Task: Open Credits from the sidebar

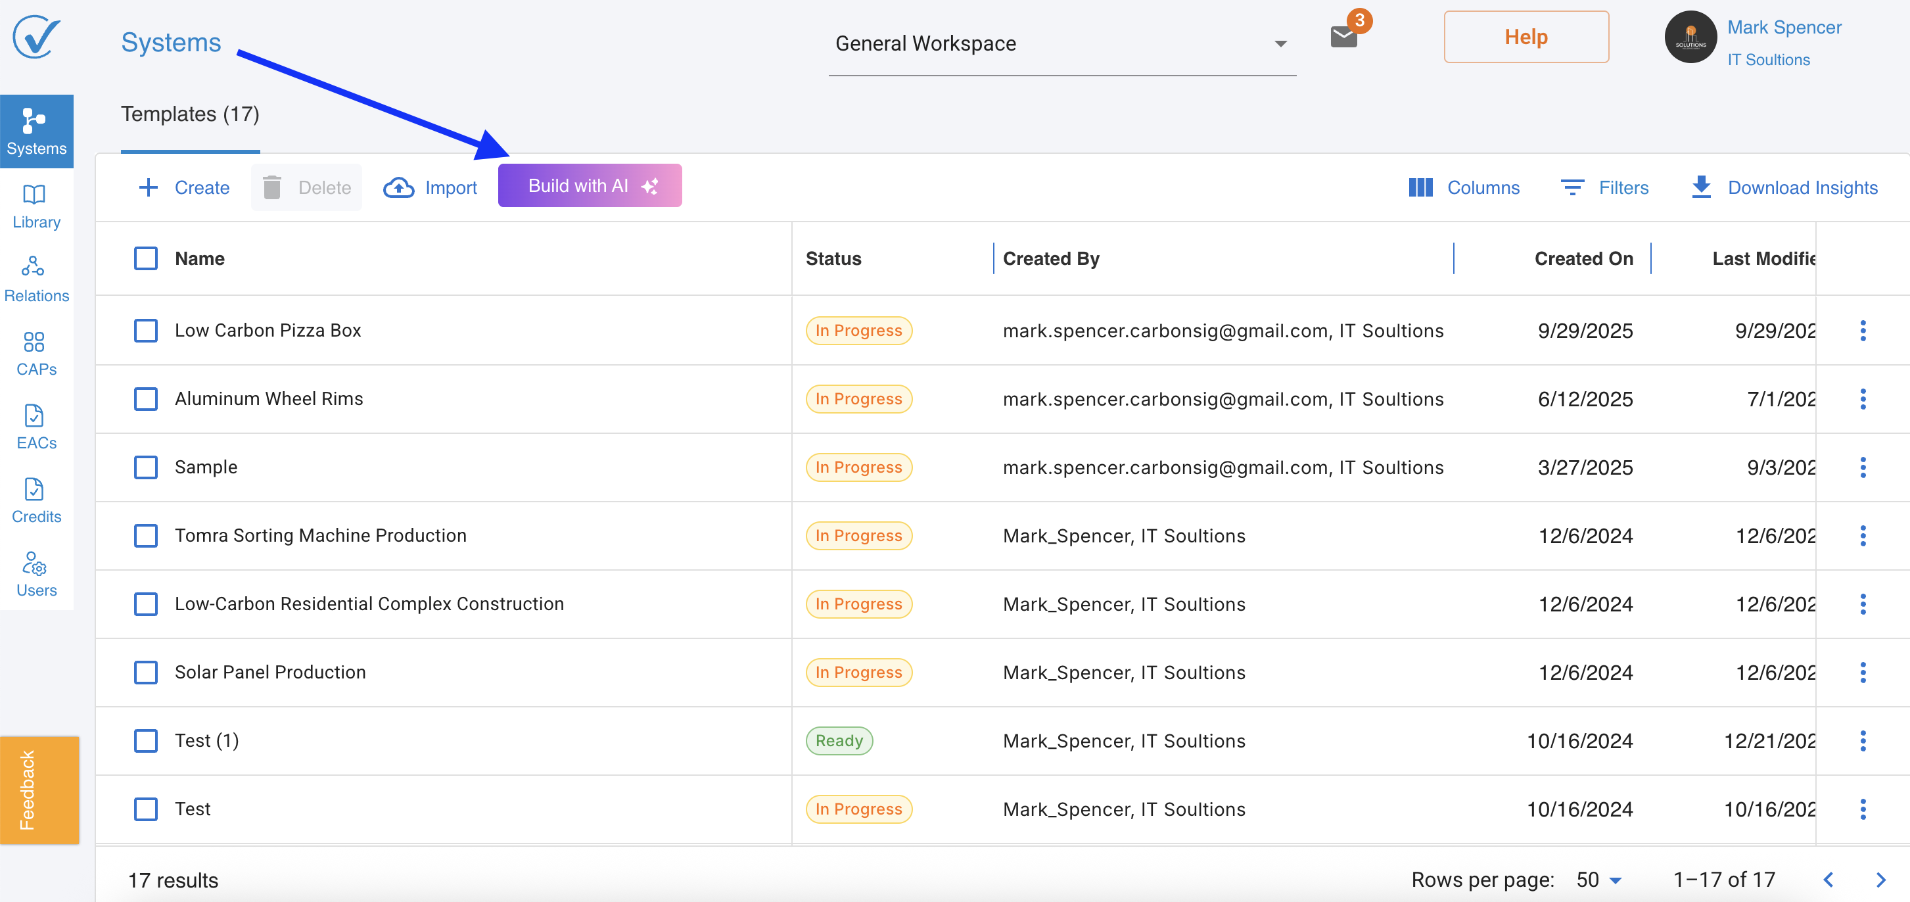Action: coord(35,501)
